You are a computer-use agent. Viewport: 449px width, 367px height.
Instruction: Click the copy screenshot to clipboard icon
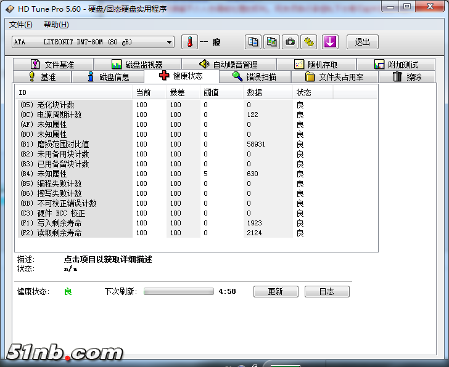[271, 42]
